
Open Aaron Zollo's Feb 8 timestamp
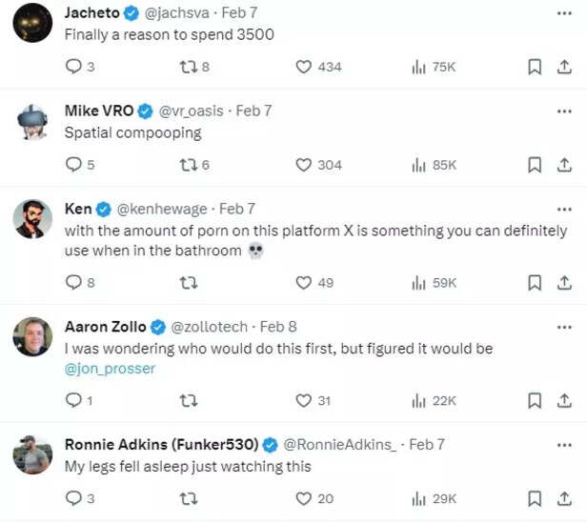[x=278, y=326]
